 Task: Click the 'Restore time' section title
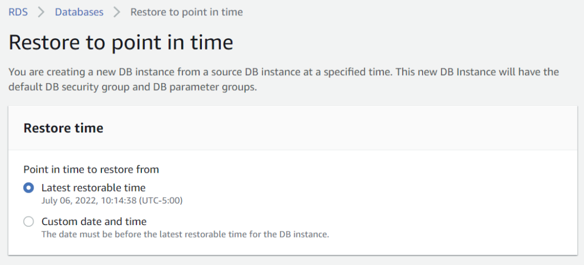(x=63, y=128)
